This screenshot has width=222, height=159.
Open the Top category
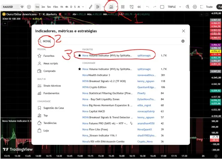click(x=43, y=115)
